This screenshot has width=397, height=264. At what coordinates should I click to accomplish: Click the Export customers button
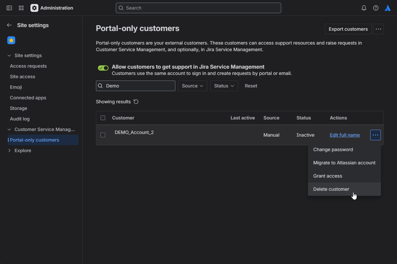[x=348, y=29]
